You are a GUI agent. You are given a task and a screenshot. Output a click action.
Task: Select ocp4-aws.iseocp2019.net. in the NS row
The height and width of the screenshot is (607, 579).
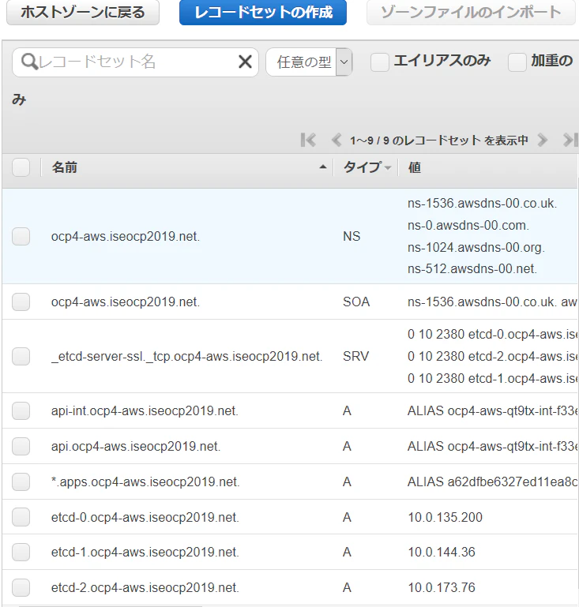[126, 236]
